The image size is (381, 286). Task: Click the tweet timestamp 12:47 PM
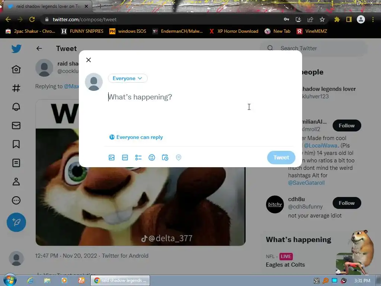(47, 255)
